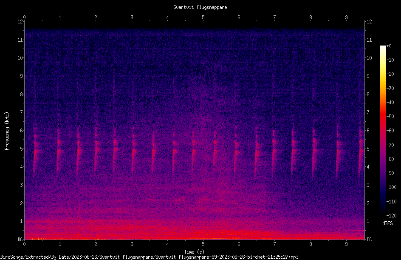Click the mp3 file path text at the bottom

(150, 257)
